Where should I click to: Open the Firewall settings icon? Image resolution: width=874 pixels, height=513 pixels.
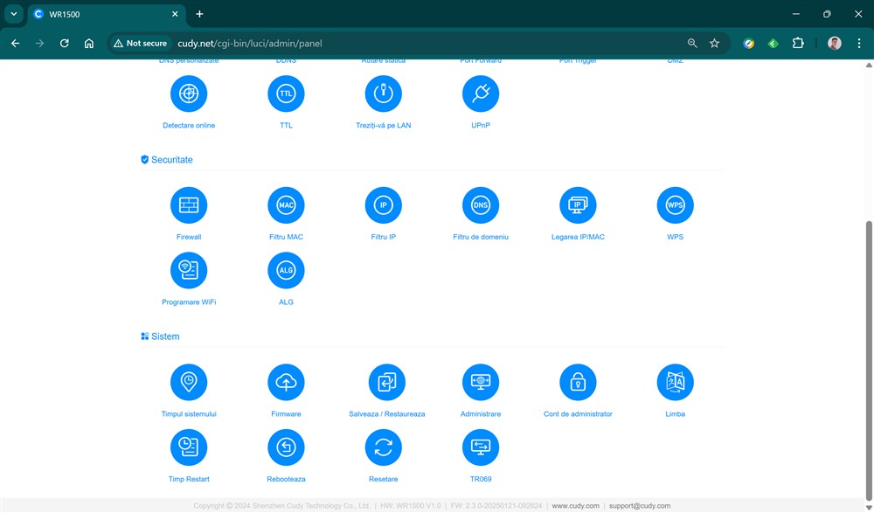[x=189, y=205]
